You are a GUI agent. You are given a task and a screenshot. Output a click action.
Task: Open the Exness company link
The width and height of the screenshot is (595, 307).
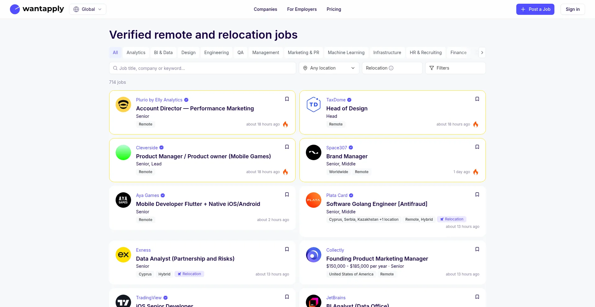click(143, 250)
